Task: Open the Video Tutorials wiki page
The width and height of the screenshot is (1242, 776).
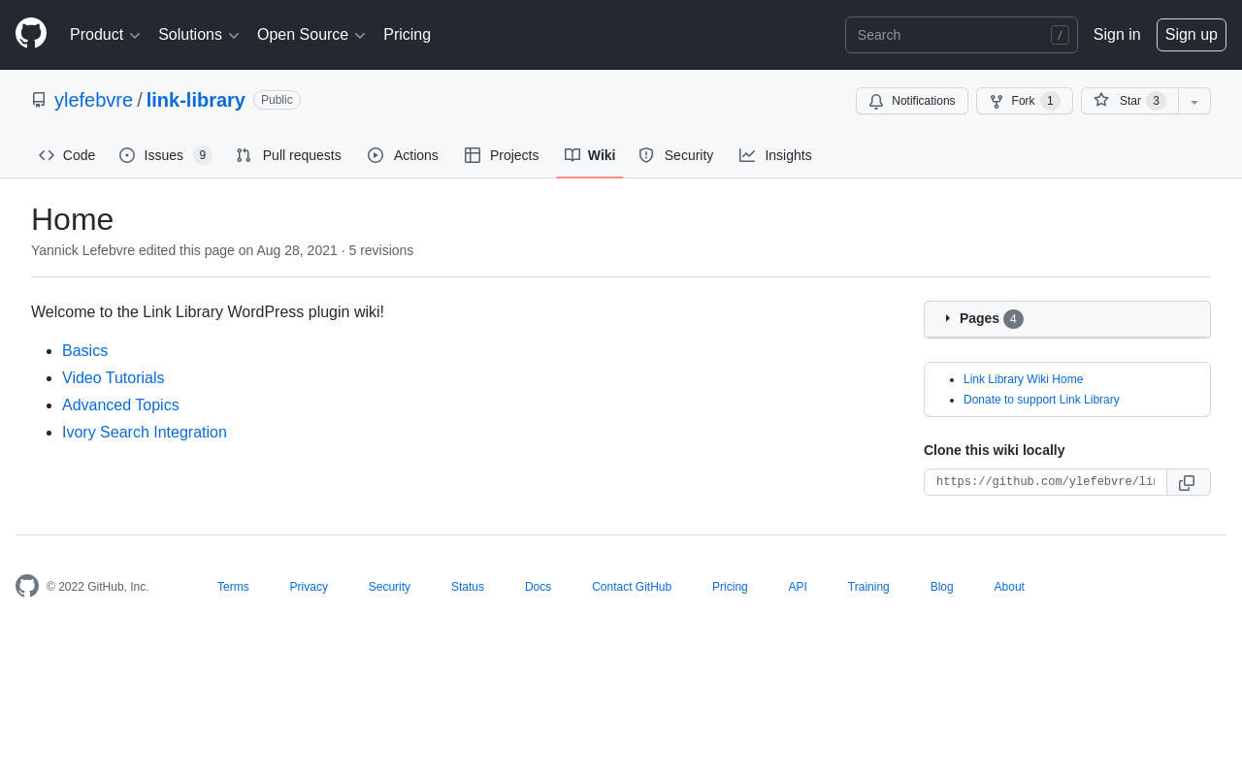Action: (x=113, y=378)
